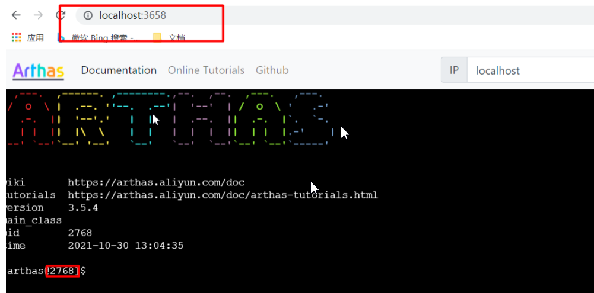The image size is (594, 293).
Task: Click the version 3.5.4 text
Action: (x=83, y=208)
